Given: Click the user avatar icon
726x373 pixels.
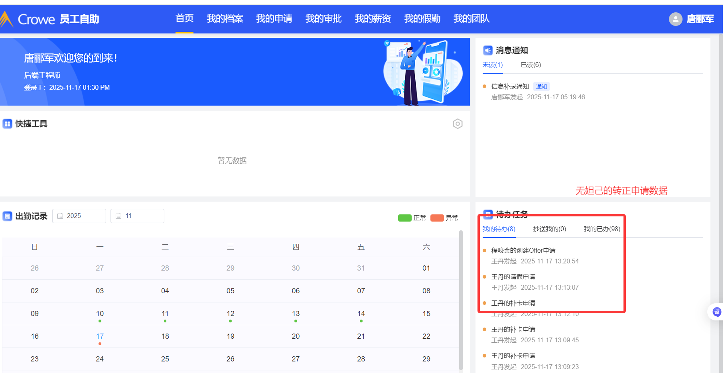Looking at the screenshot, I should [x=675, y=19].
